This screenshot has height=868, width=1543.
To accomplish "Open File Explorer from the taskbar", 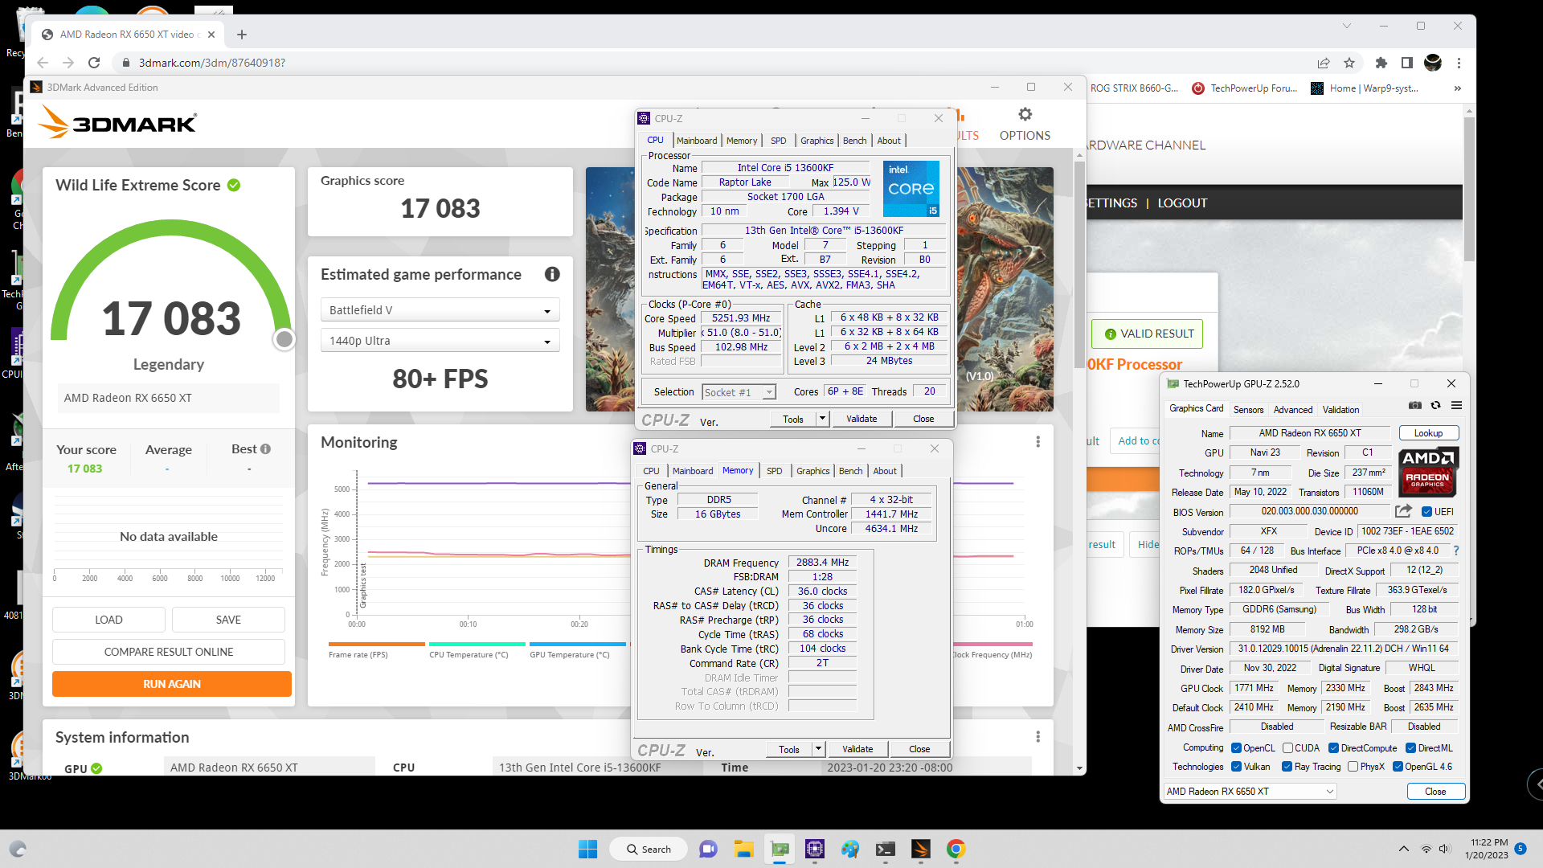I will pos(743,849).
